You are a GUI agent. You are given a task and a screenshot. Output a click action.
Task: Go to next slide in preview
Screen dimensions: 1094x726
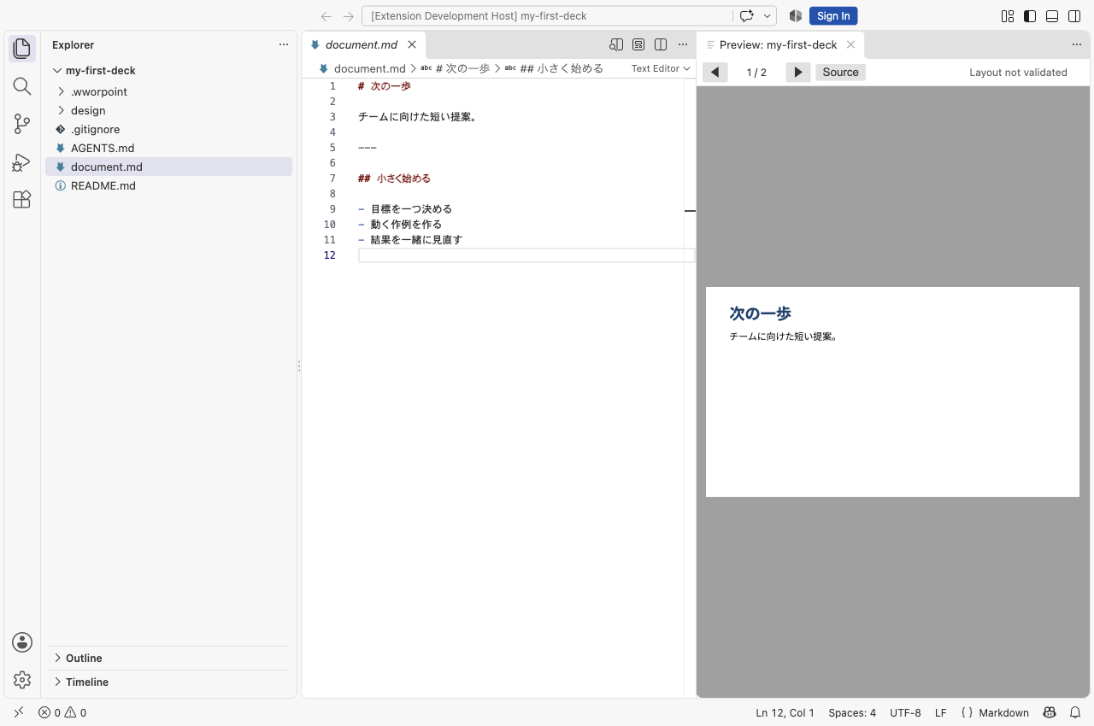[x=797, y=73]
